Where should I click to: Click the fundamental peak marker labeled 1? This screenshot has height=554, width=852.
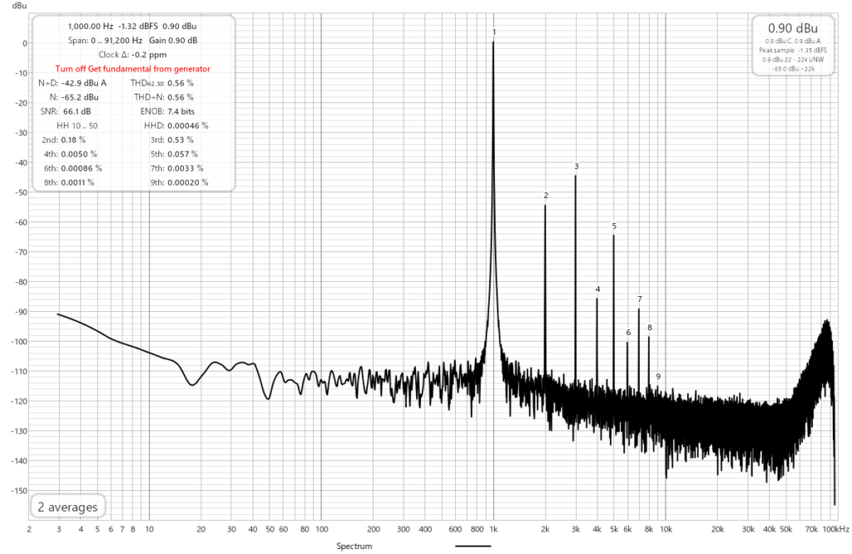[x=494, y=32]
